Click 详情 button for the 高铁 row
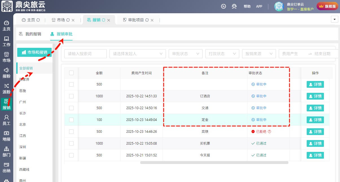Viewport: 340px width, 182px height. pyautogui.click(x=315, y=132)
